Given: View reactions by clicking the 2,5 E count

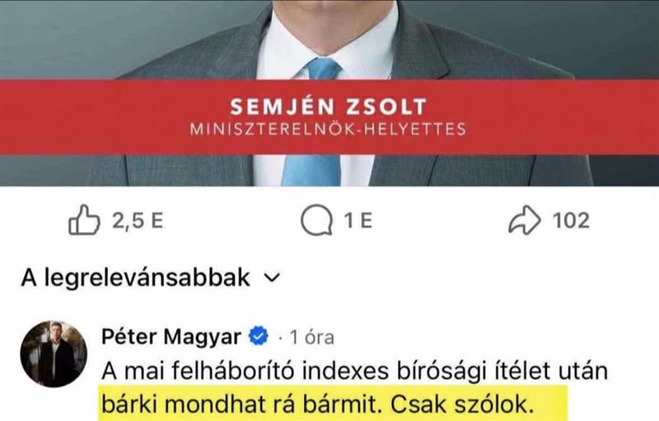Looking at the screenshot, I should tap(138, 220).
